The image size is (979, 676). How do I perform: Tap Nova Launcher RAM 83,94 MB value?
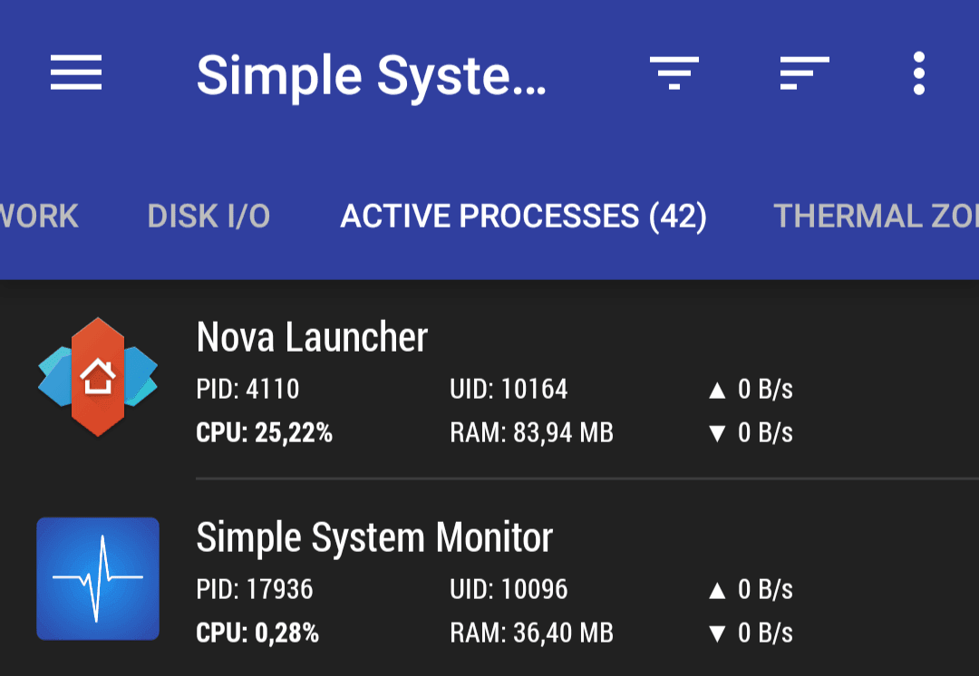tap(532, 432)
